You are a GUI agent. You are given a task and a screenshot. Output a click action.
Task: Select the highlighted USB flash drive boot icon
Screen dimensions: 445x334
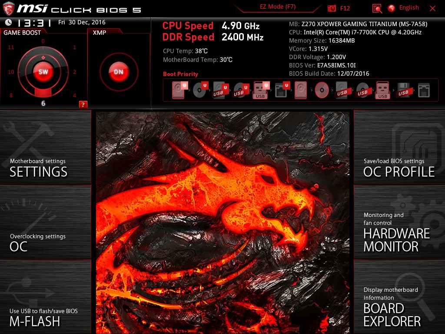[x=261, y=90]
